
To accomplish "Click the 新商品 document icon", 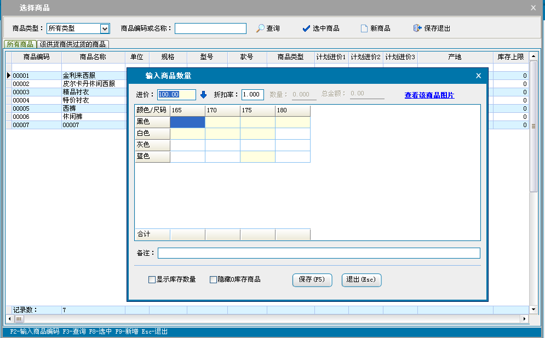I will coord(364,28).
